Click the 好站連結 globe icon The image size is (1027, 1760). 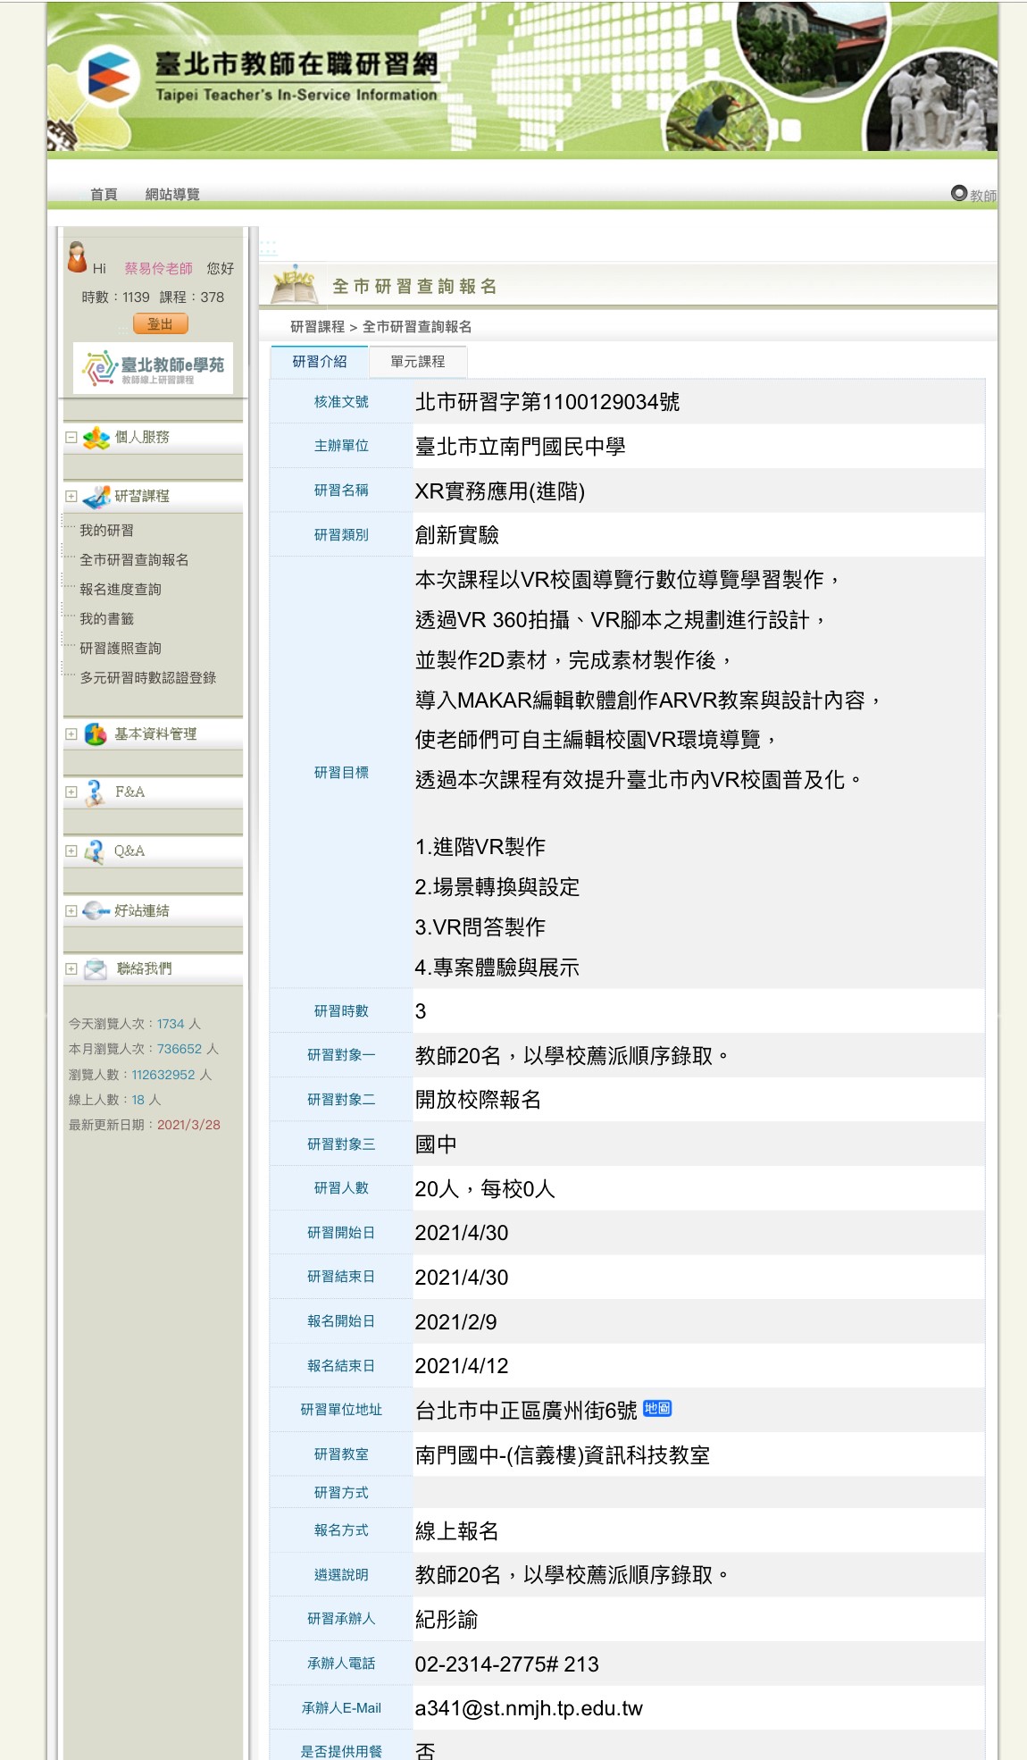tap(96, 911)
